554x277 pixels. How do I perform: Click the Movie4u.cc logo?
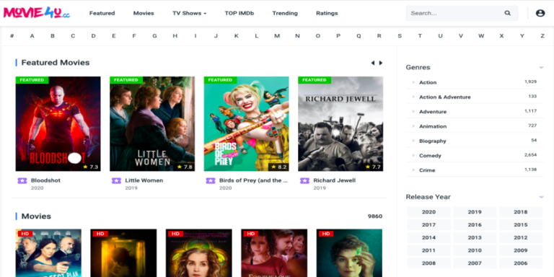pos(37,13)
